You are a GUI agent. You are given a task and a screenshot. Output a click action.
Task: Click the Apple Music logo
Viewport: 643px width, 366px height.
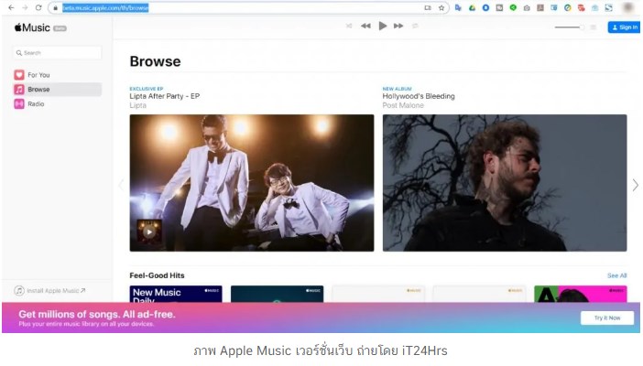[32, 27]
